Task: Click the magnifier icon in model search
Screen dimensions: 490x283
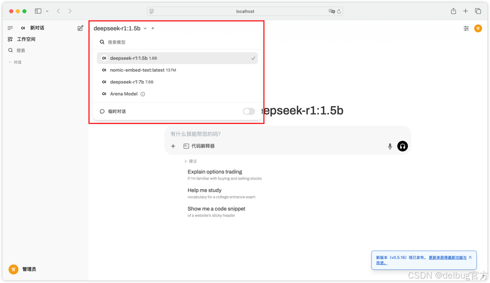Action: click(102, 42)
